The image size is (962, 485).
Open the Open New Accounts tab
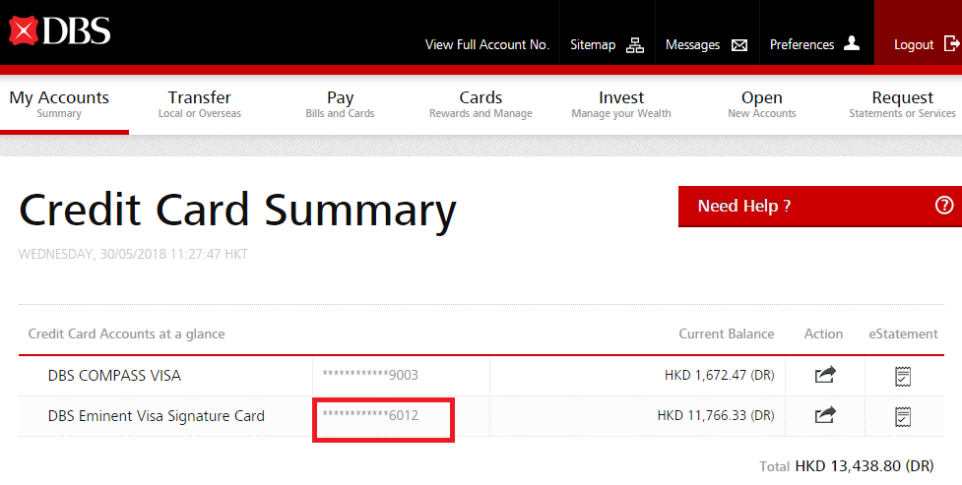click(761, 103)
